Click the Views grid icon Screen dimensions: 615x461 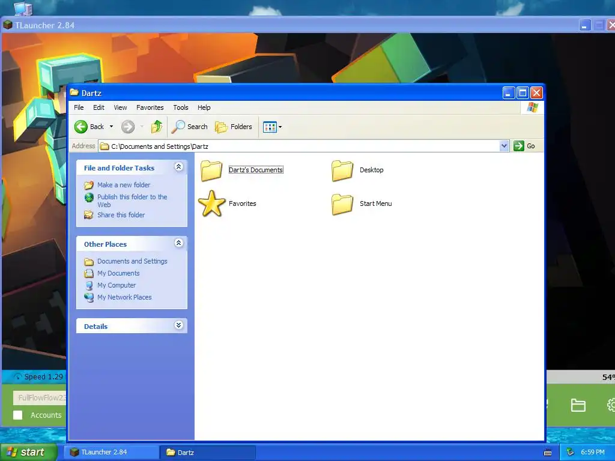click(x=270, y=127)
